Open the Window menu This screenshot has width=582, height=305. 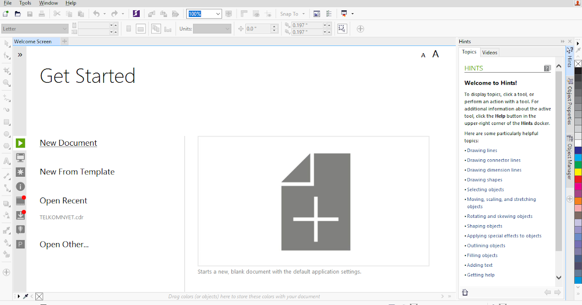point(48,3)
